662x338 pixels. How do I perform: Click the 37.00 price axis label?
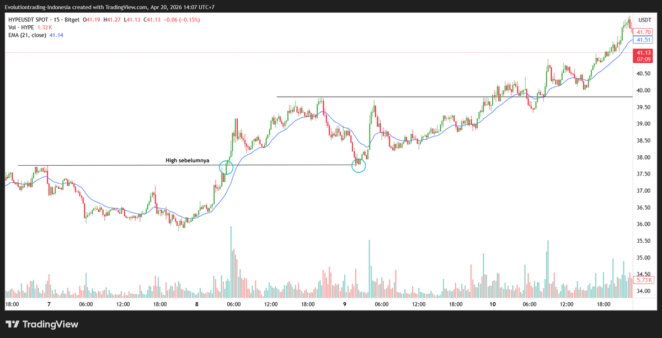643,191
